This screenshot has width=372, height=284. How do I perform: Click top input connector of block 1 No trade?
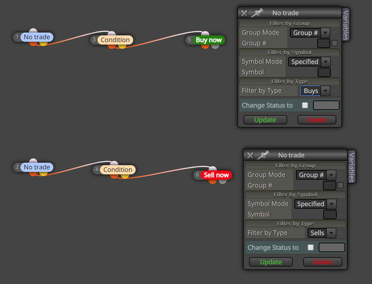(x=33, y=31)
